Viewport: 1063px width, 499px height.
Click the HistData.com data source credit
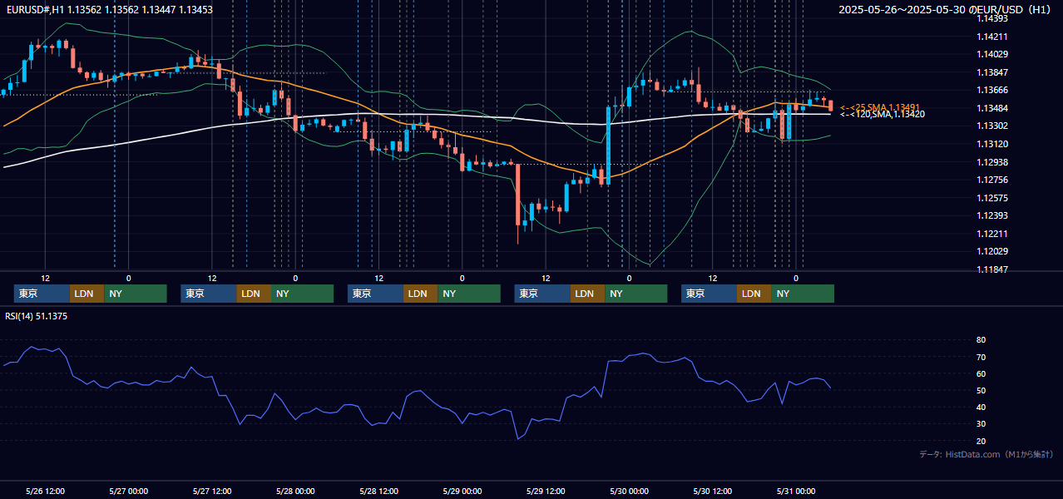(986, 454)
